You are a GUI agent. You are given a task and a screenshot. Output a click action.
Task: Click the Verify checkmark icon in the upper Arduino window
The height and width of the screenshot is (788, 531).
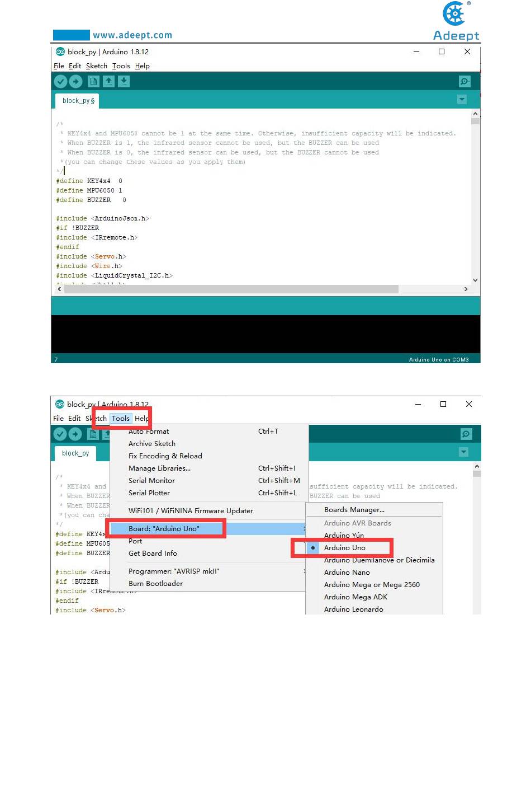pos(60,82)
